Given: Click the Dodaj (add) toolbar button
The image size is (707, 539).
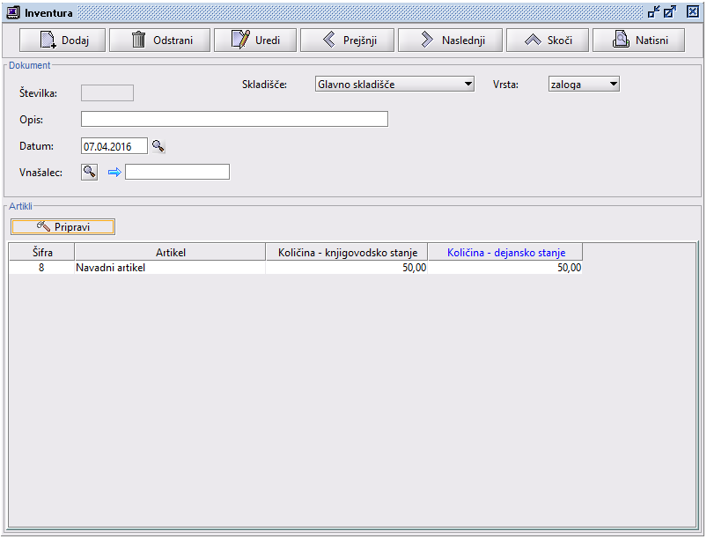Looking at the screenshot, I should (x=62, y=41).
